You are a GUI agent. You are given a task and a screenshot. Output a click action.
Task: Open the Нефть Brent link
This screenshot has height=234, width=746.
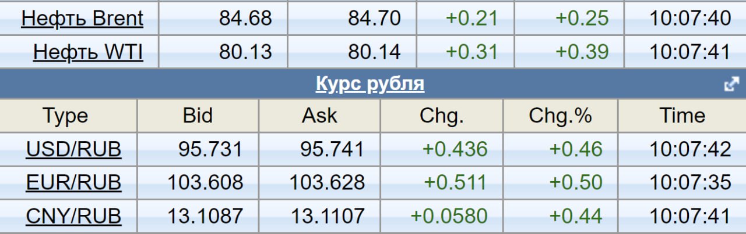tap(82, 18)
